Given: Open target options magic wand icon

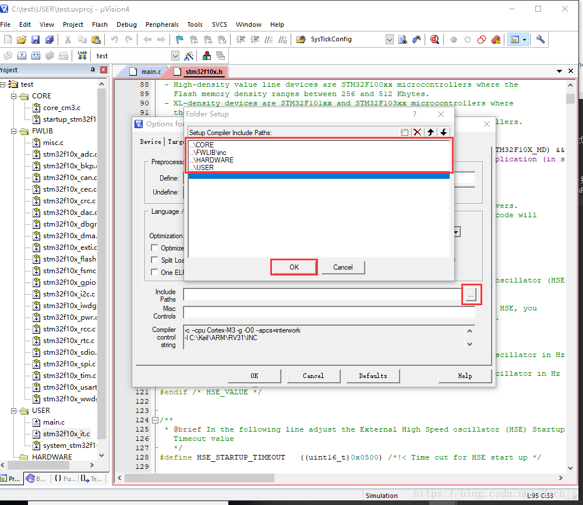Looking at the screenshot, I should [x=189, y=56].
